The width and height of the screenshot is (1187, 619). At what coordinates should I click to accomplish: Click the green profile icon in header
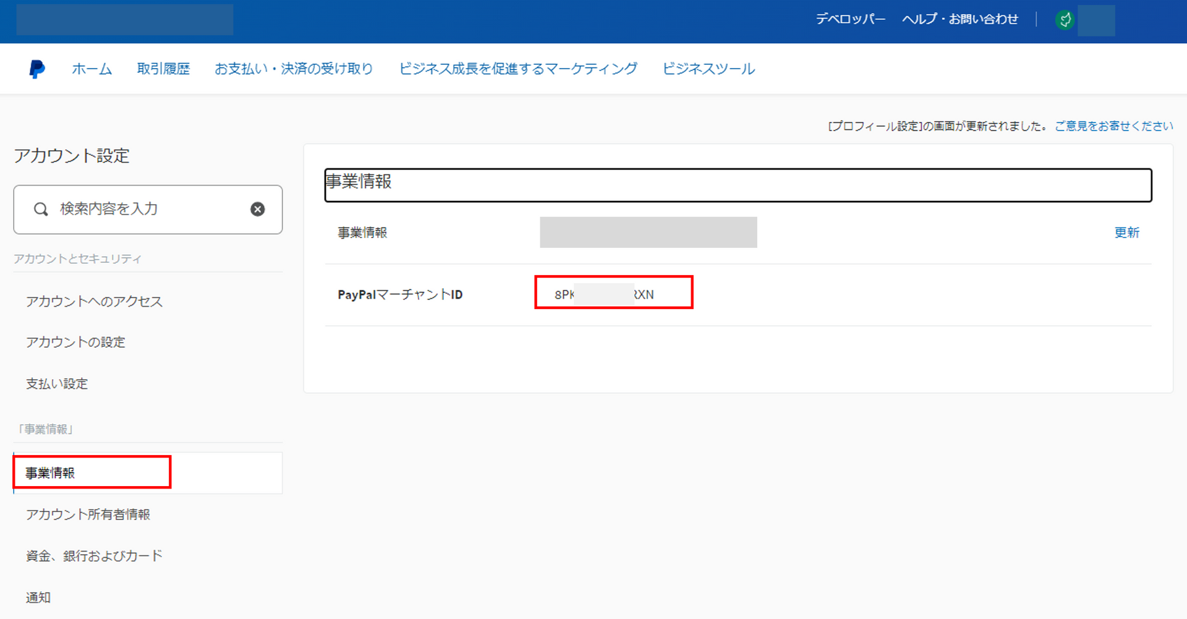click(x=1065, y=20)
